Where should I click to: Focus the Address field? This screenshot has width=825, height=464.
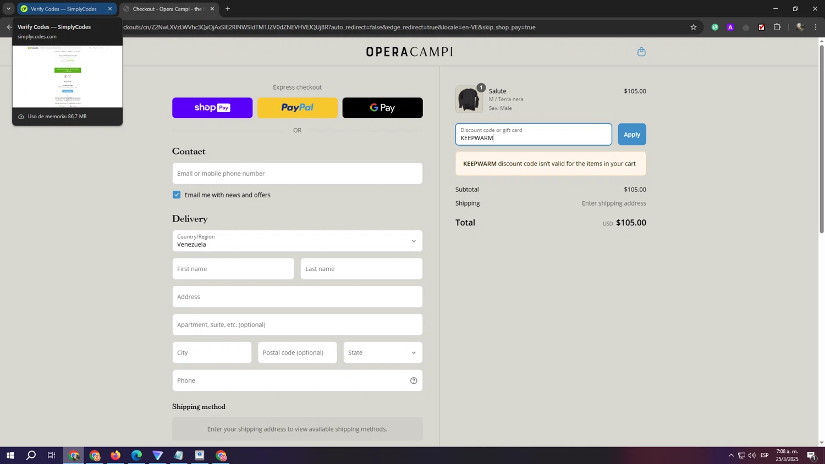(298, 297)
